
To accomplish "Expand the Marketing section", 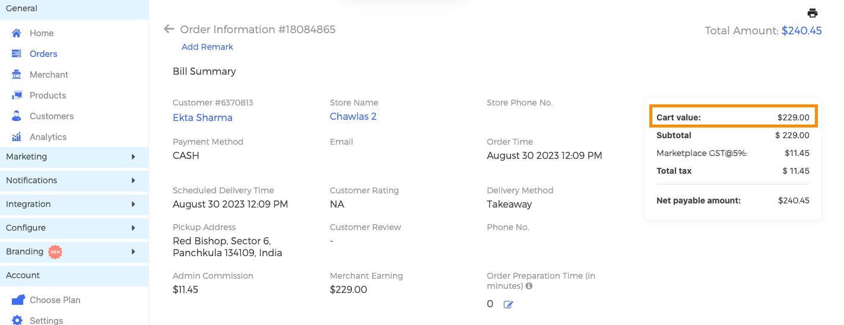I will tap(74, 157).
